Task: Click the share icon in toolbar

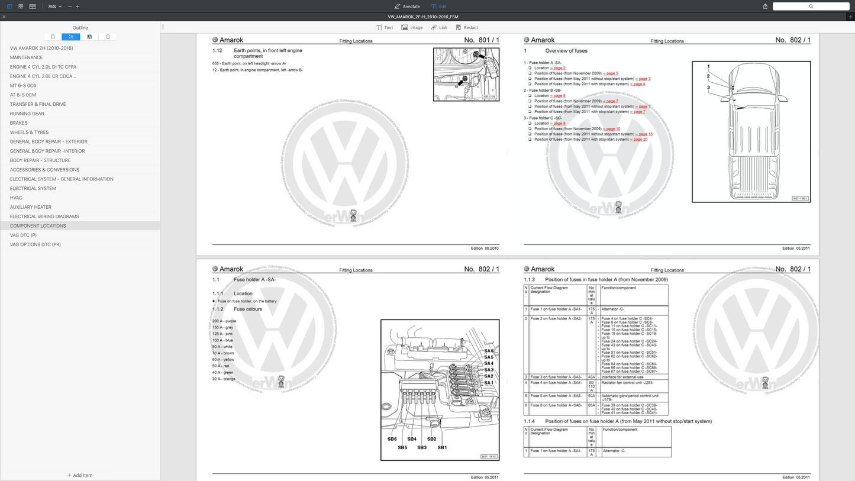Action: click(765, 7)
